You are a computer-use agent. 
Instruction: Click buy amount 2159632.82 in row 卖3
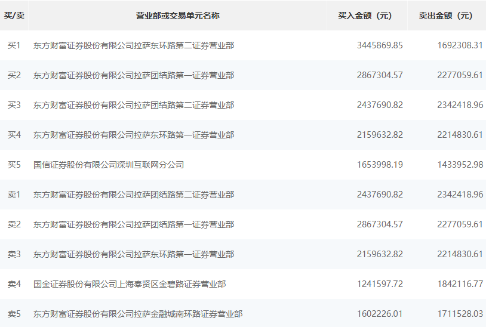[380, 254]
